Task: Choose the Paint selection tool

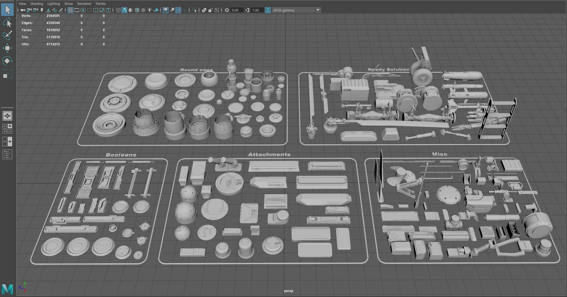Action: pos(7,35)
